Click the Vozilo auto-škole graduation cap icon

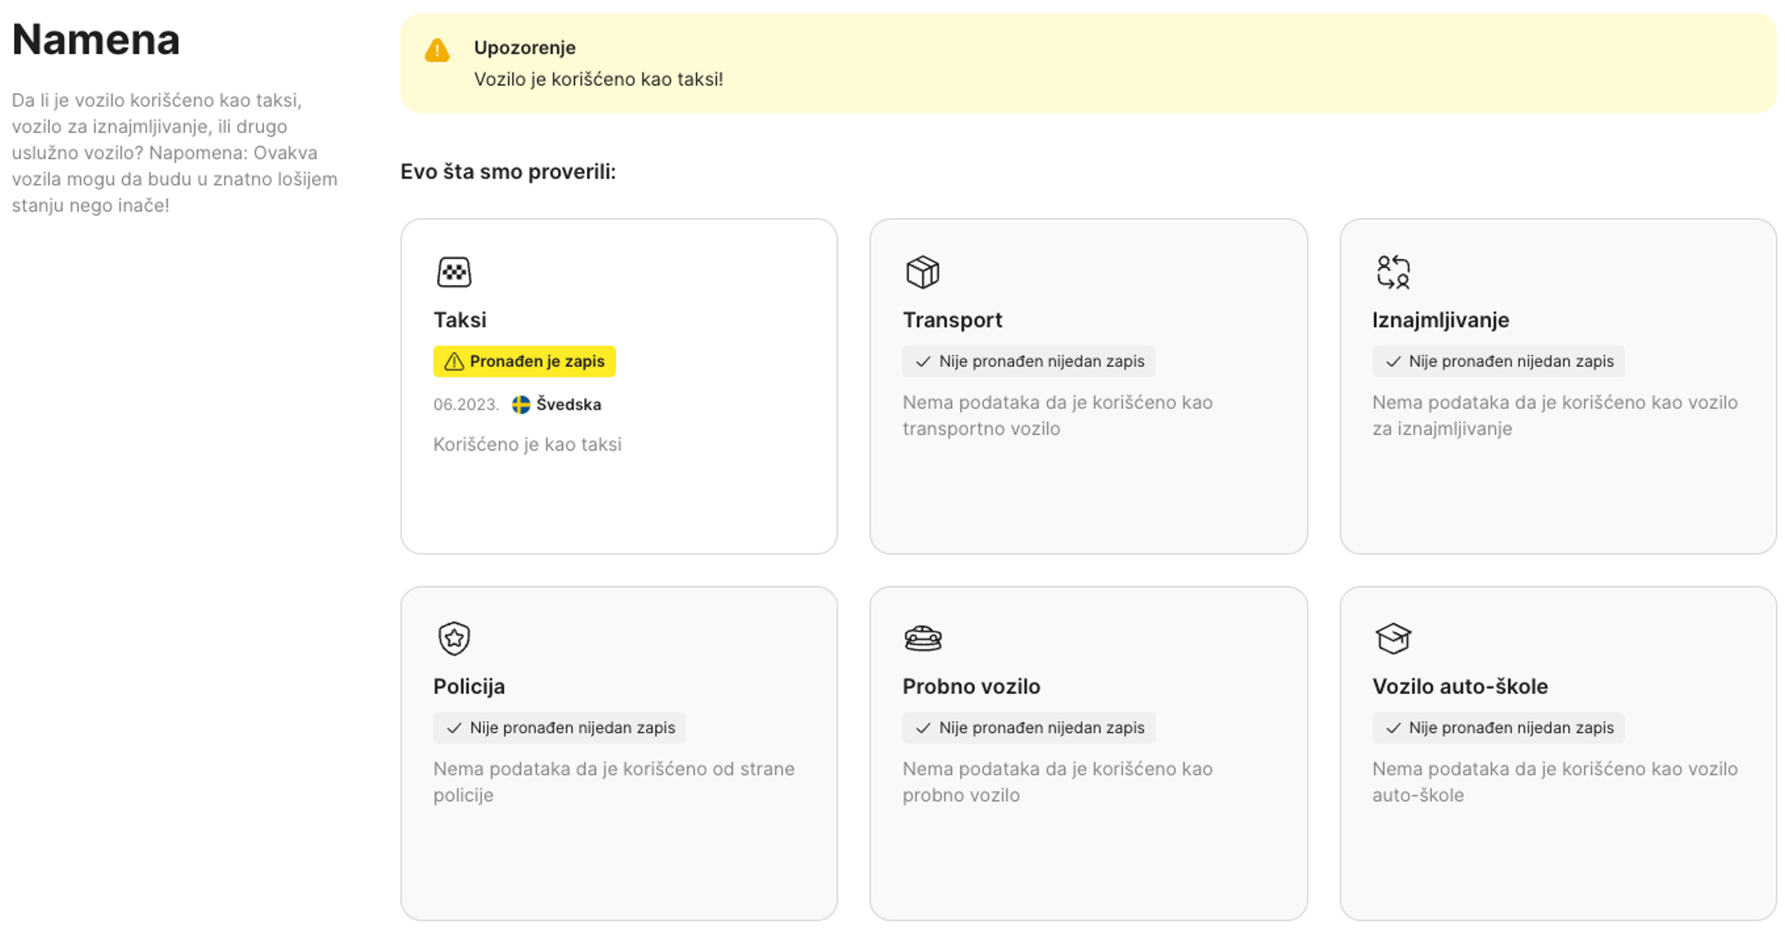[1393, 638]
